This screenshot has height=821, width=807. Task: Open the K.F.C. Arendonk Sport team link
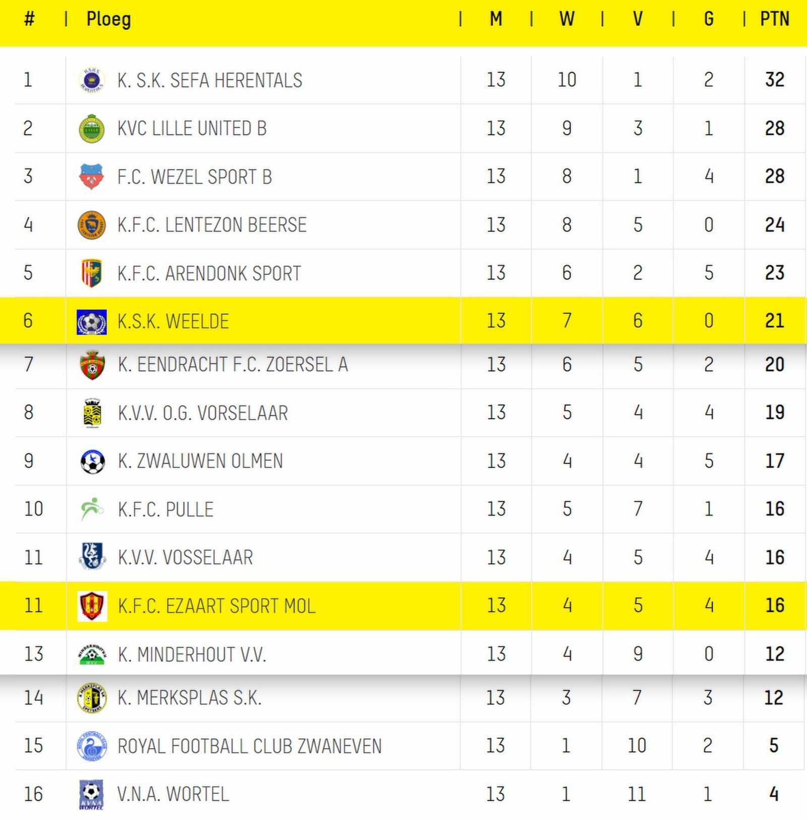[x=209, y=273]
